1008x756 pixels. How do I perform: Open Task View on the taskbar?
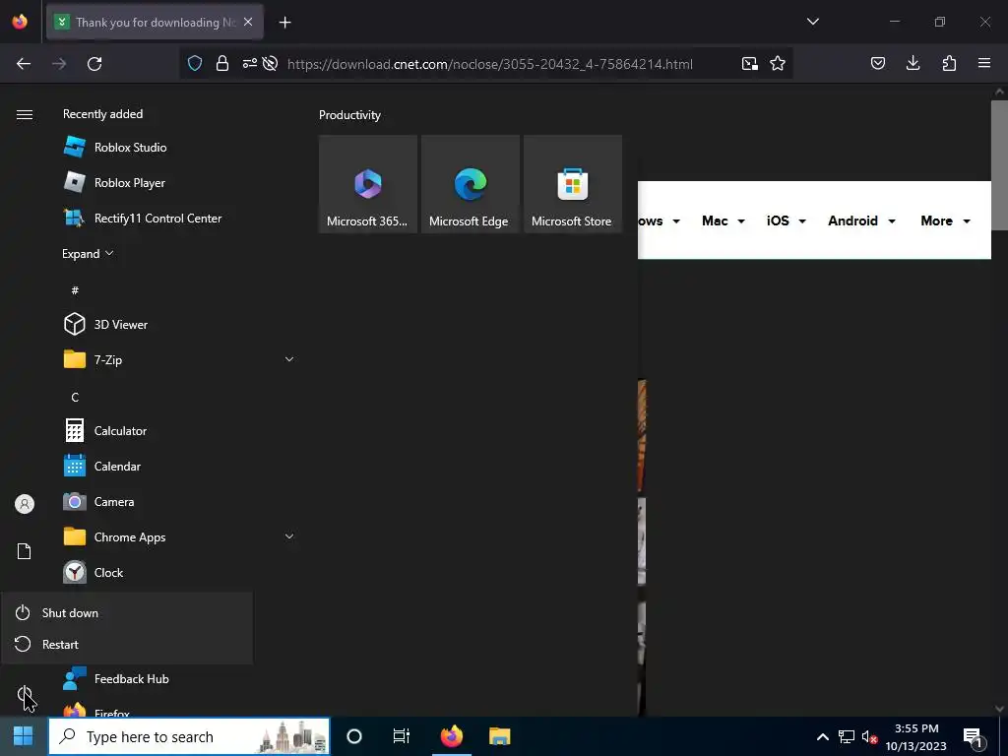point(402,736)
